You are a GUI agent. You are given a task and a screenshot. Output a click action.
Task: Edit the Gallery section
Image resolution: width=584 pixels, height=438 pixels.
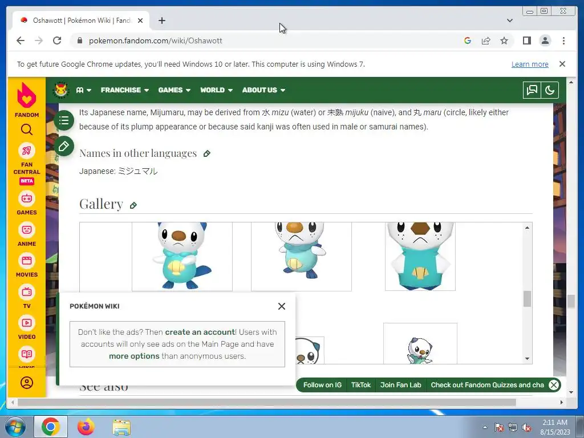pos(133,205)
